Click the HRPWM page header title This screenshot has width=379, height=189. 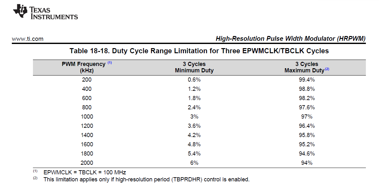point(290,39)
